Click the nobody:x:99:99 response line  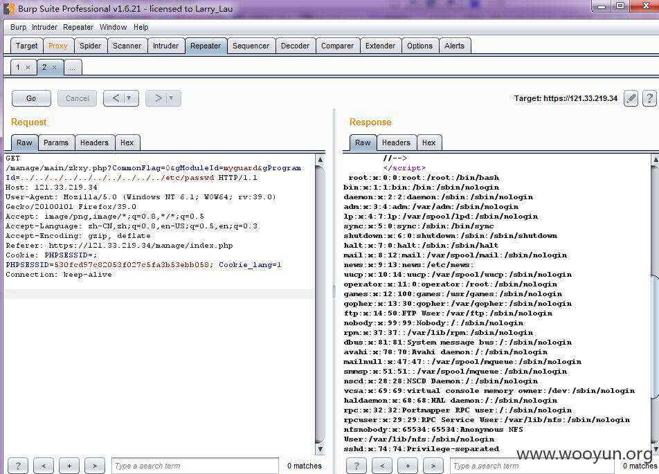click(x=433, y=323)
